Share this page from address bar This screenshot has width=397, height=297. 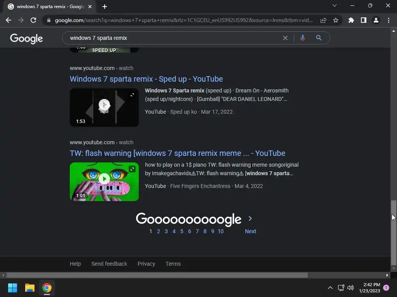pos(323,20)
